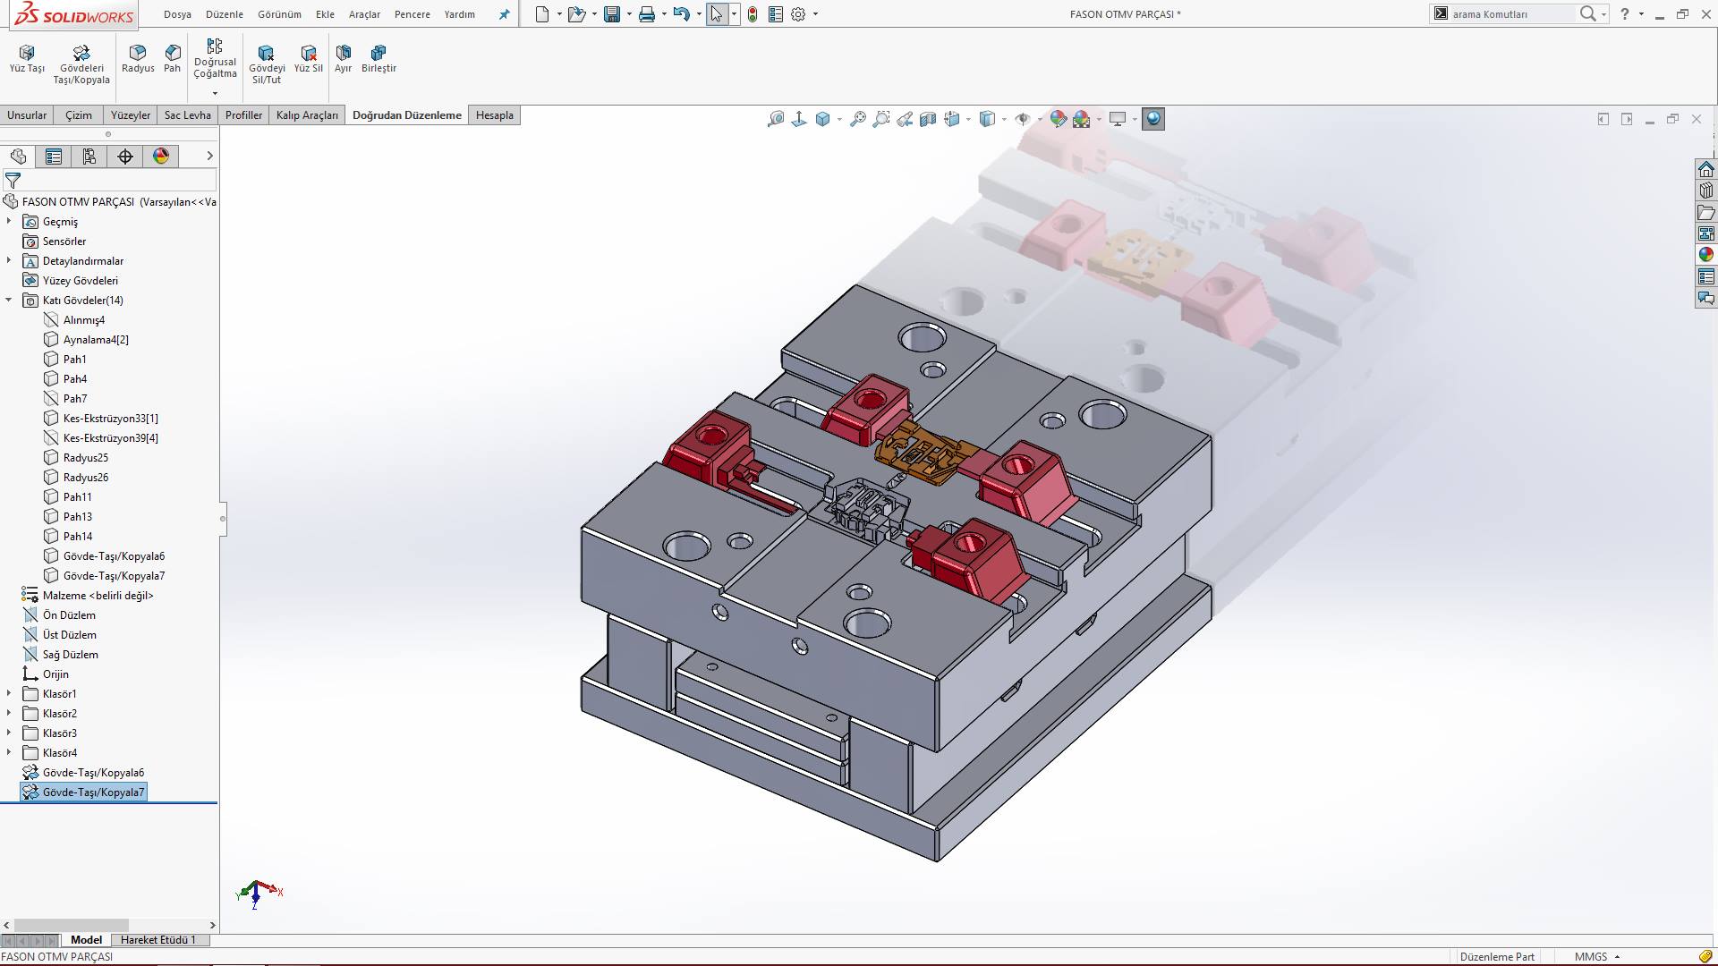
Task: Click the section view icon
Action: click(x=928, y=119)
